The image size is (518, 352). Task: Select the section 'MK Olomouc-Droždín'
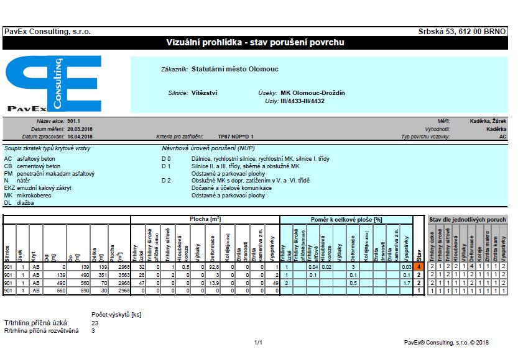[313, 93]
